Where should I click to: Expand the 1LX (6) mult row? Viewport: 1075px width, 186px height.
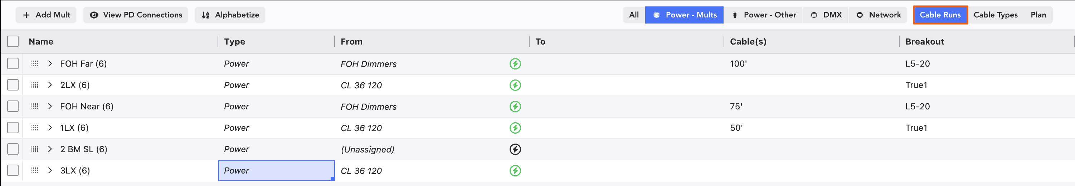50,128
